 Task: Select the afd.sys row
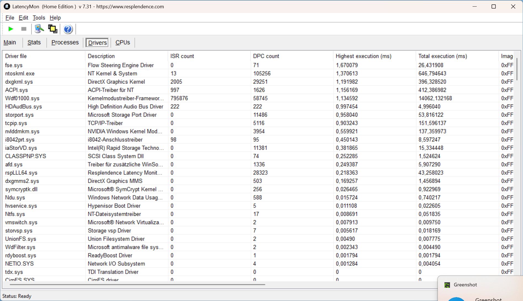258,165
